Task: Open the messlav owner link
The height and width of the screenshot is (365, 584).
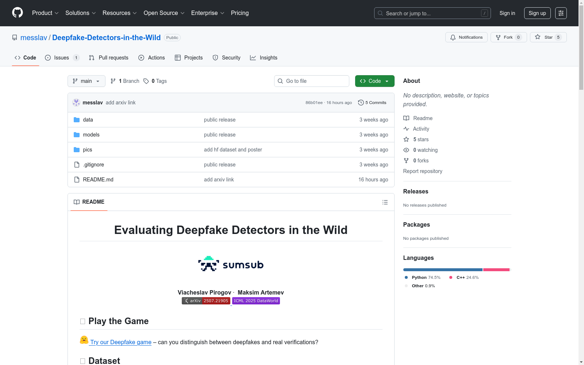Action: pos(34,38)
